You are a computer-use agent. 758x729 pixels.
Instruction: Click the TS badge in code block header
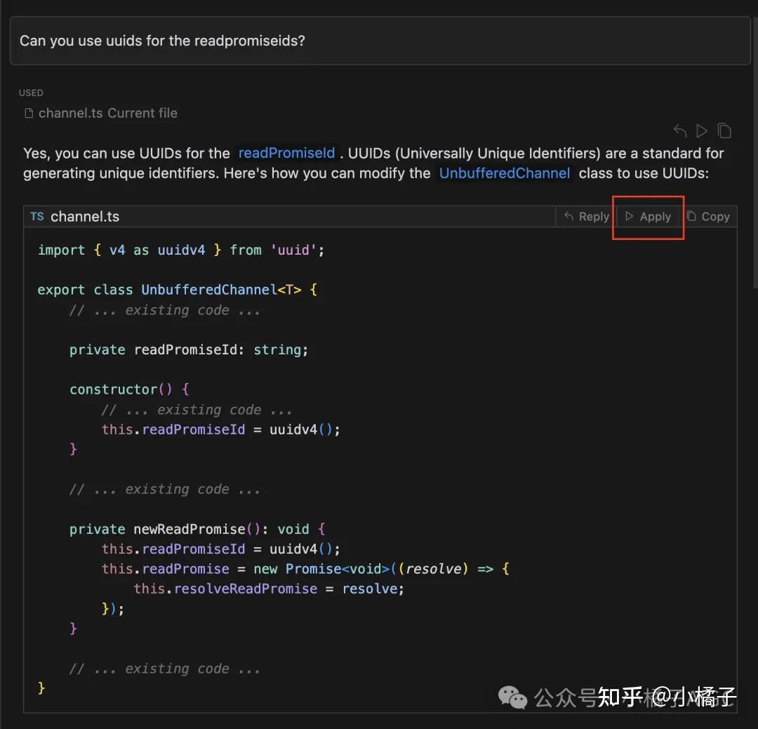coord(37,217)
